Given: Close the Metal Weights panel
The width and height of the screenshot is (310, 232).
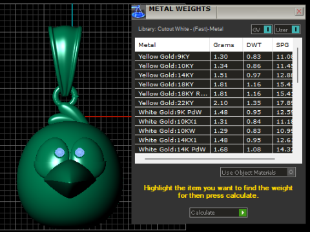Looking at the screenshot, I should point(299,11).
